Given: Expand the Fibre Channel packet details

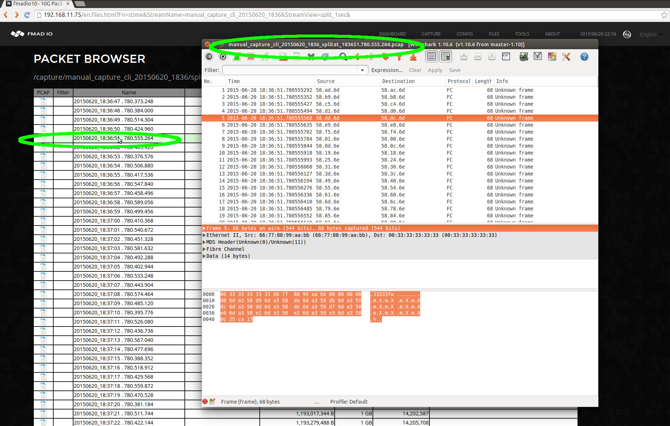Looking at the screenshot, I should coord(205,249).
